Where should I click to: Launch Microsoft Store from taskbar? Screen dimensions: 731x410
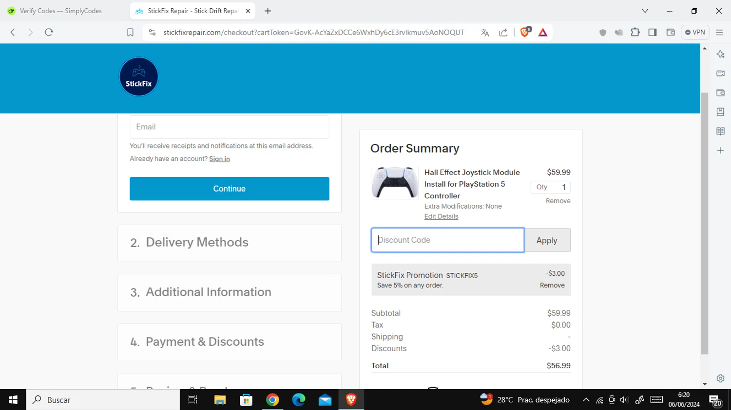coord(246,400)
